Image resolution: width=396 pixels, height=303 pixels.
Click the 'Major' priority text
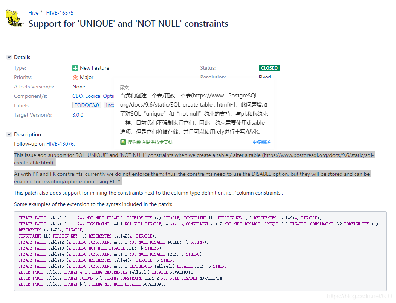tap(87, 78)
